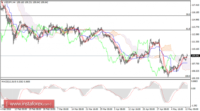Click the 21 Mar 16:00 time label
This screenshot has height=111, width=200.
tap(92, 109)
